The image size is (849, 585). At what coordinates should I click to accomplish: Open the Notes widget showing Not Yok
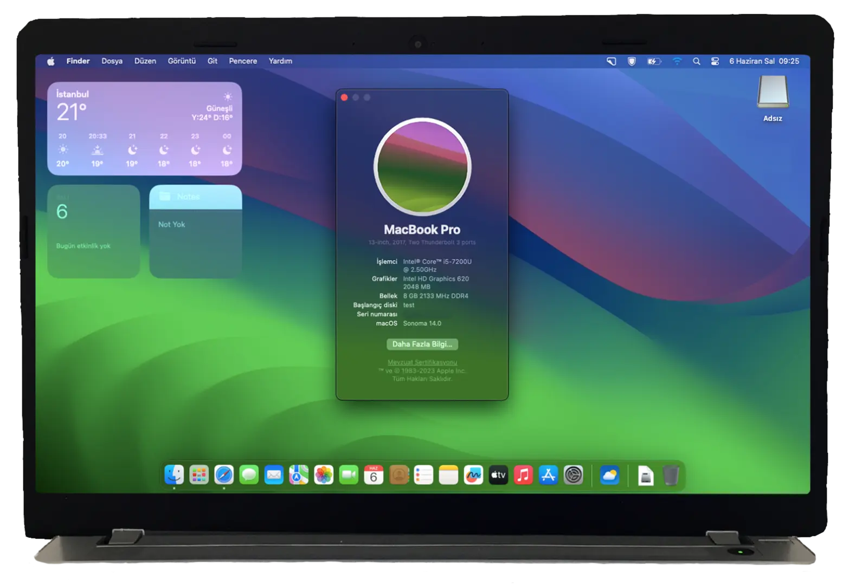pyautogui.click(x=196, y=231)
